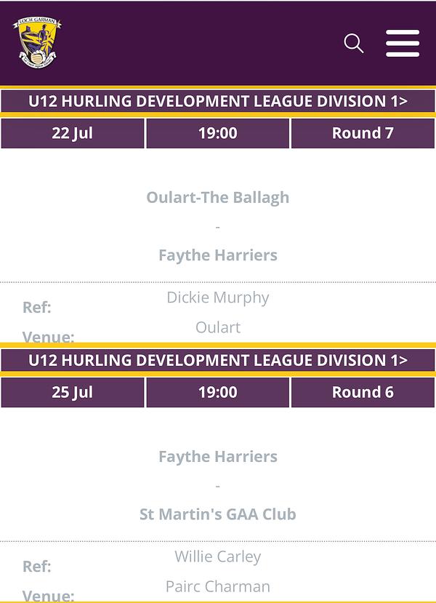This screenshot has height=603, width=436.
Task: Click the Round 7 label
Action: tap(363, 133)
